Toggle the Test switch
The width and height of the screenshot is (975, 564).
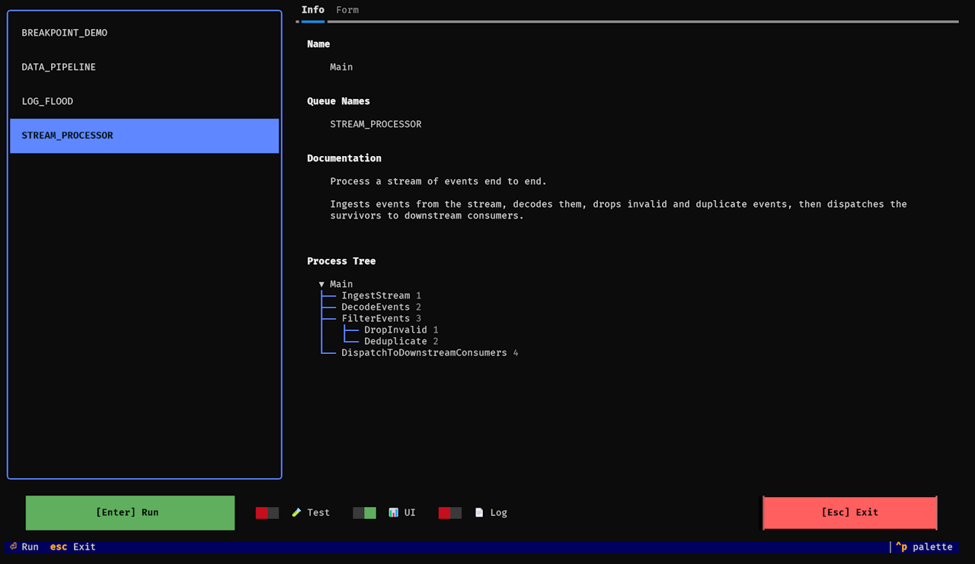pos(267,513)
